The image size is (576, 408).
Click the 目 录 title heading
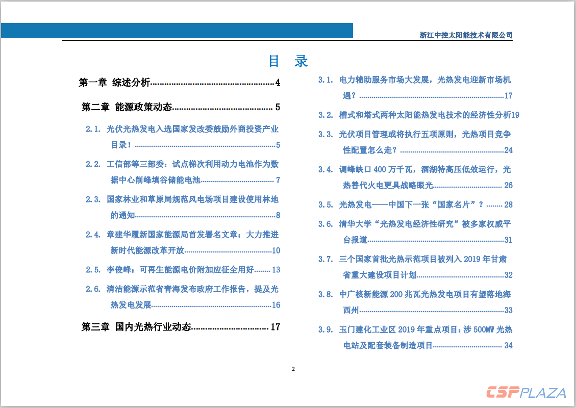point(288,61)
